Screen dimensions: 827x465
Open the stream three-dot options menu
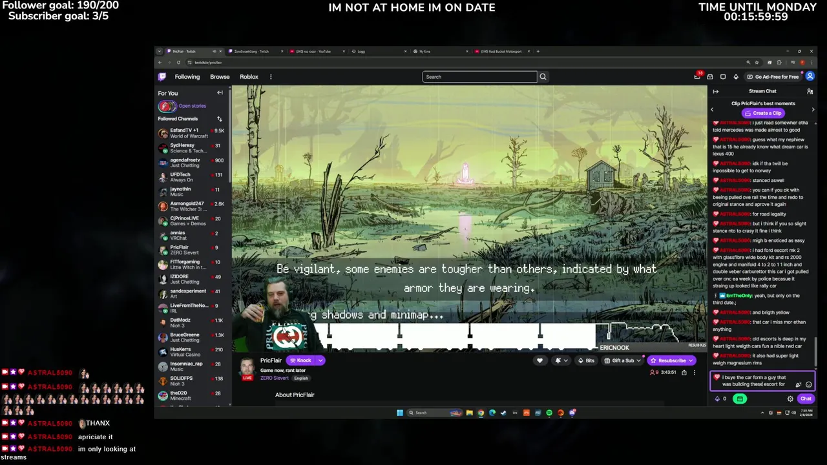pos(694,373)
